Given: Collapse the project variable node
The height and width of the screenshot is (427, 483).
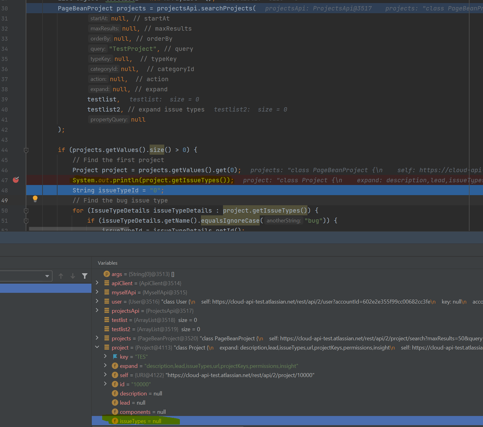Looking at the screenshot, I should tap(97, 347).
